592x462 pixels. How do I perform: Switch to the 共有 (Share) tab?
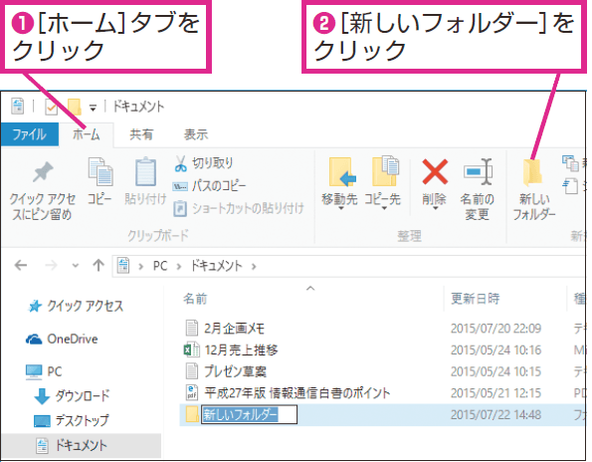141,134
